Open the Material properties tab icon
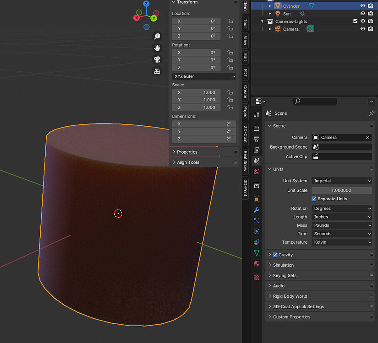The image size is (378, 343). tap(257, 263)
